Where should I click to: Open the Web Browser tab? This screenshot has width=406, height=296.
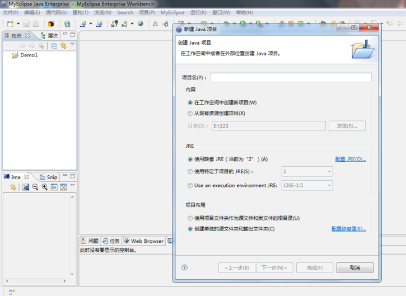[144, 241]
